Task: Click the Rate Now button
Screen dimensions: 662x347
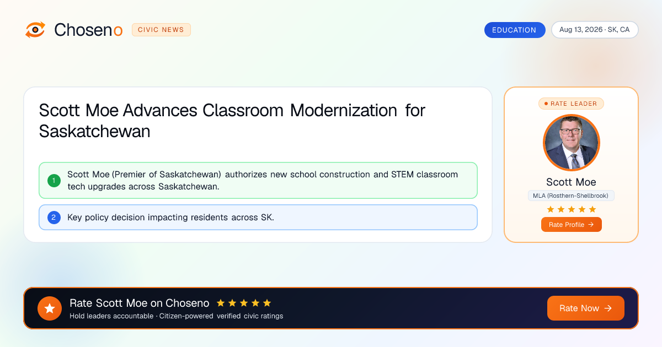Action: pyautogui.click(x=586, y=308)
